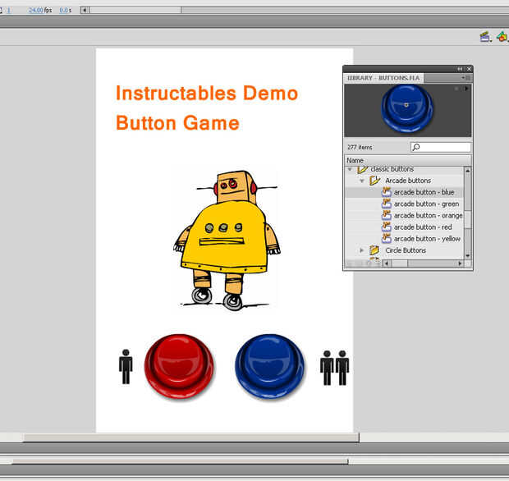This screenshot has height=481, width=509.
Task: Click the two-person silhouette on stage
Action: click(334, 368)
